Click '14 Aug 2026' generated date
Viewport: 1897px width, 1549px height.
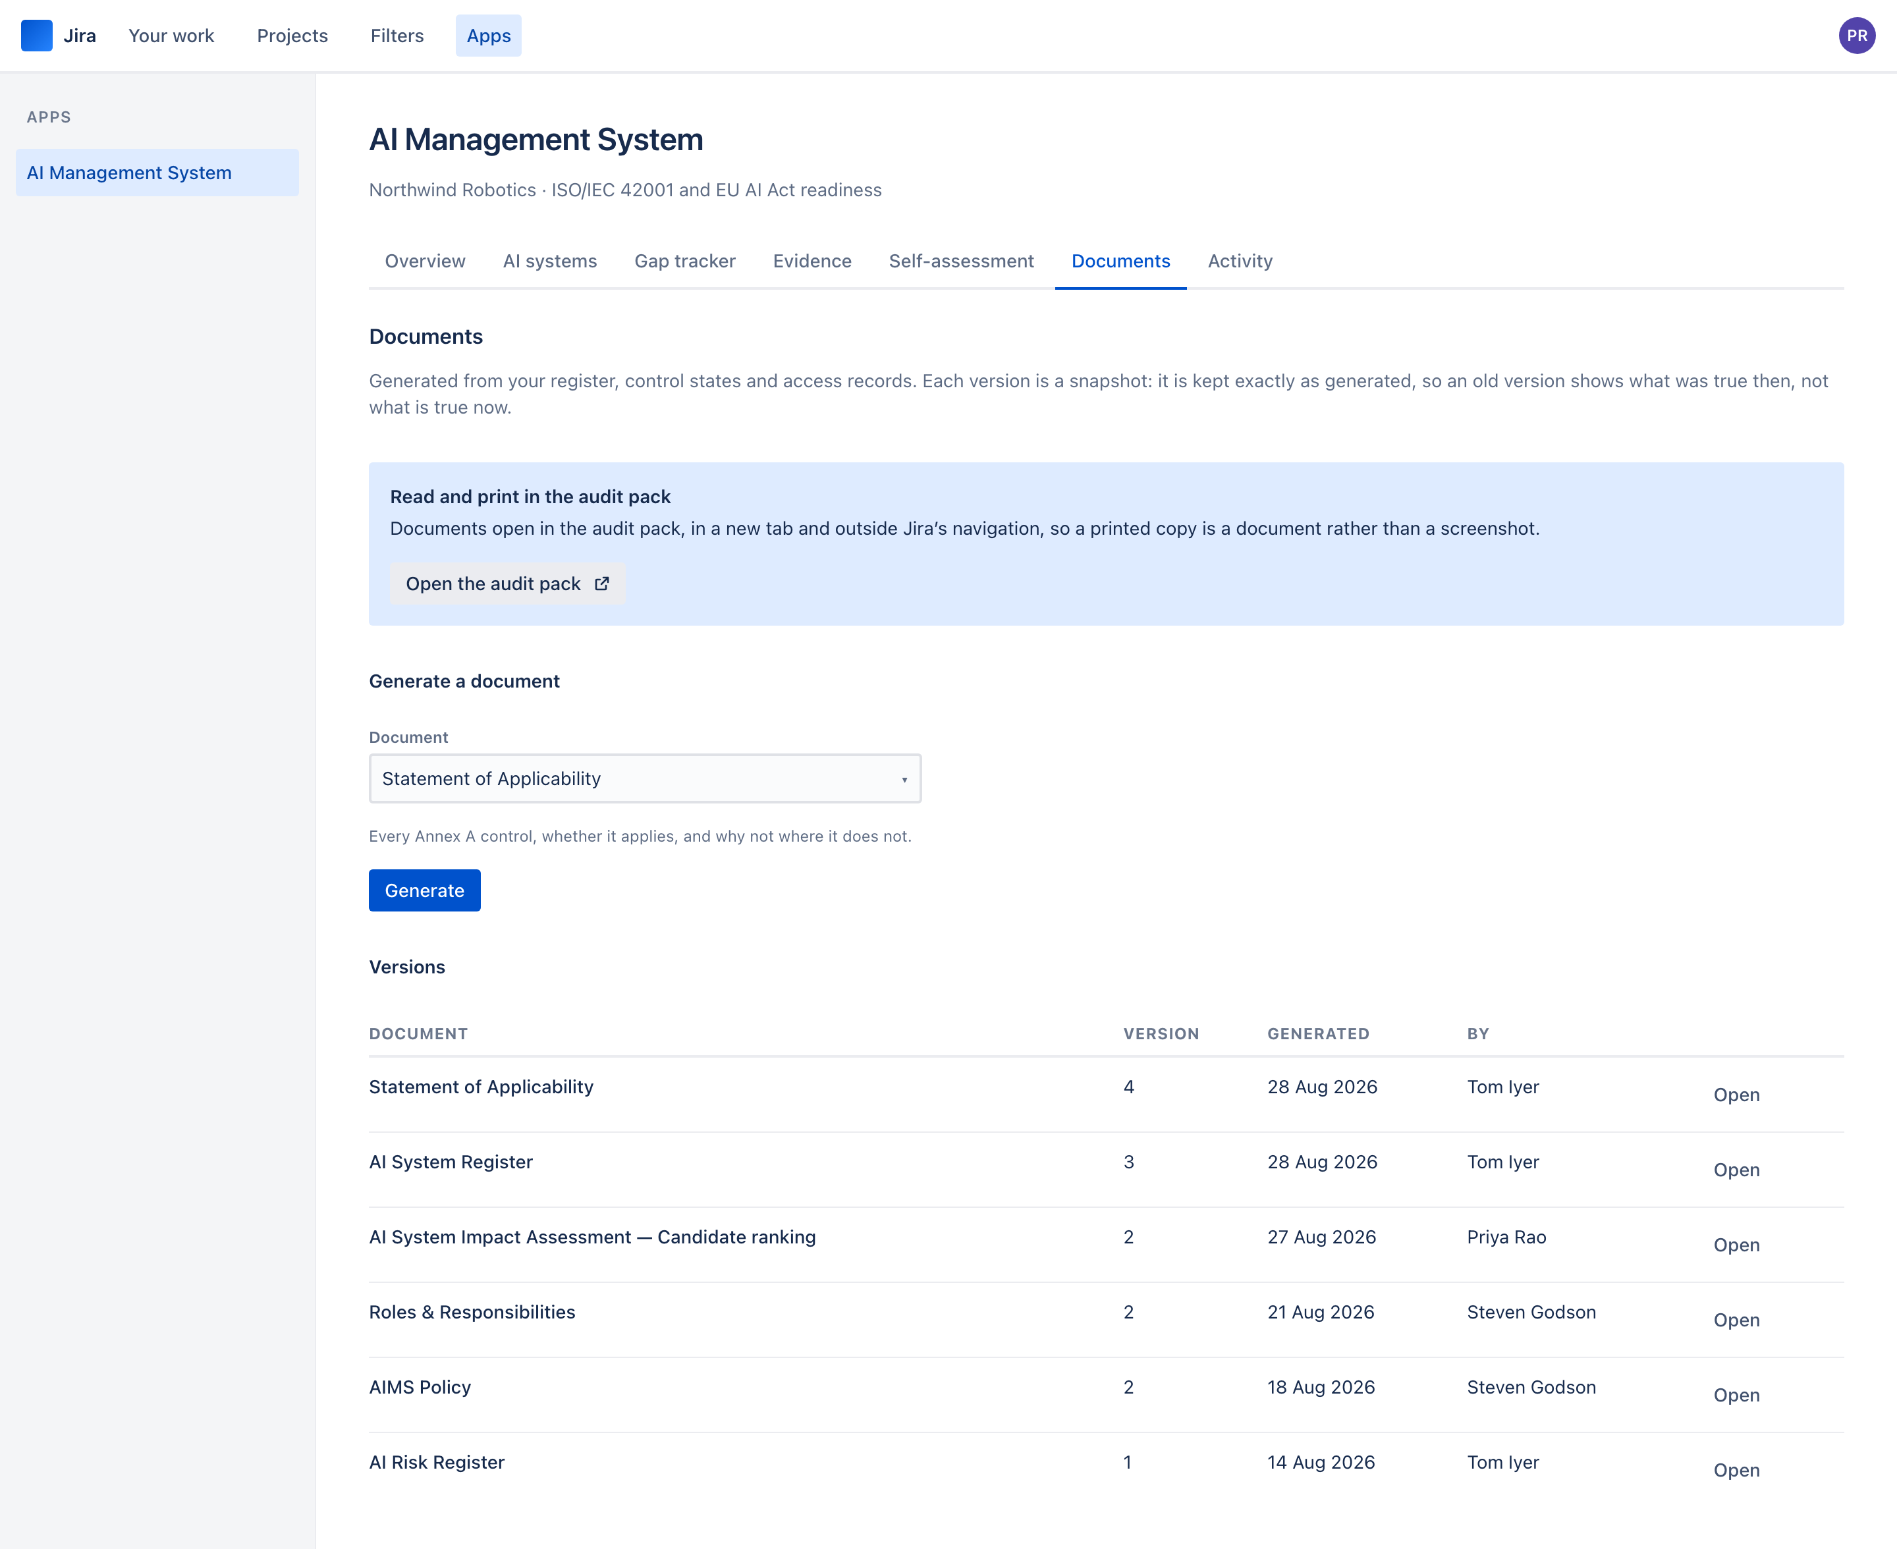pyautogui.click(x=1321, y=1461)
